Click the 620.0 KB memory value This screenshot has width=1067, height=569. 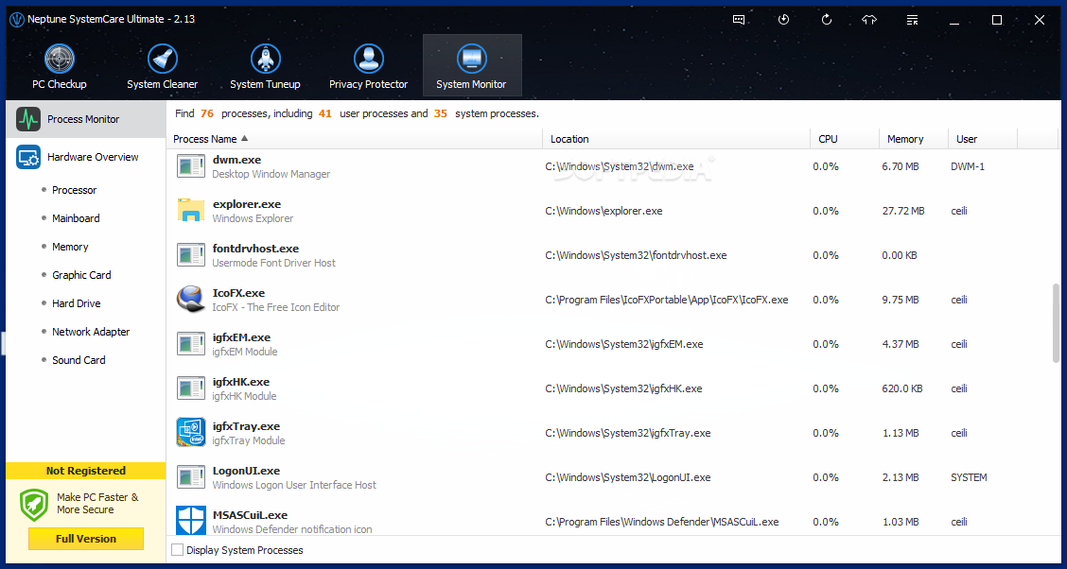(x=903, y=388)
